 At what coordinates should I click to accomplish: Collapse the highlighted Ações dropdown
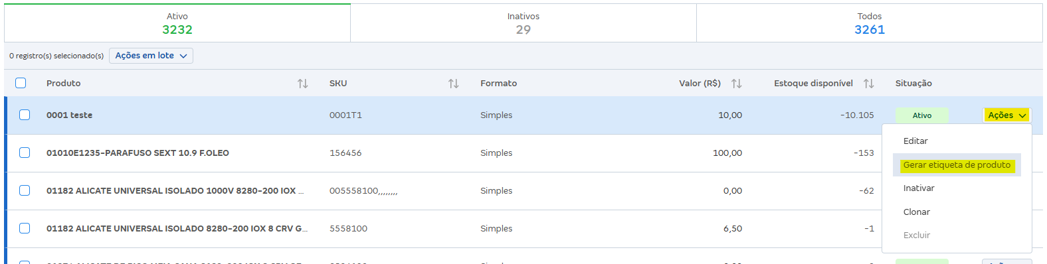[1006, 115]
